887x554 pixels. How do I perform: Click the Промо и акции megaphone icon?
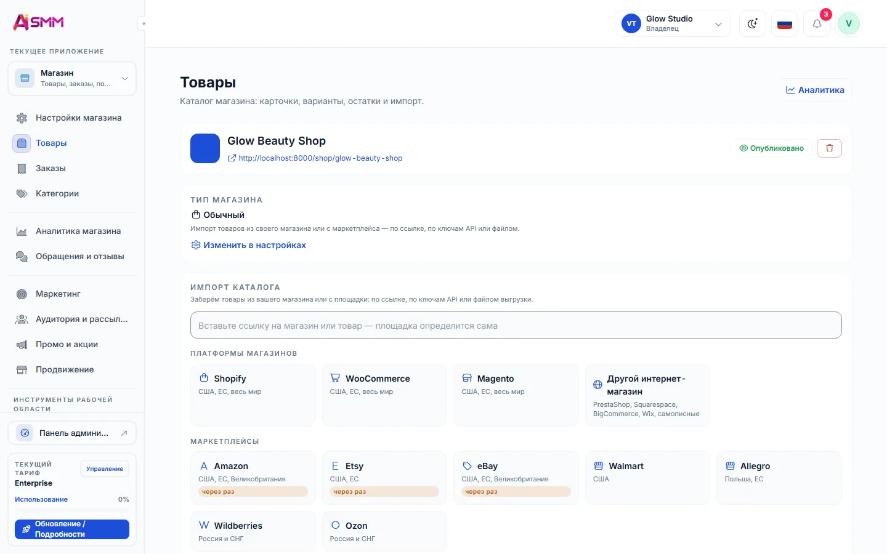[22, 345]
